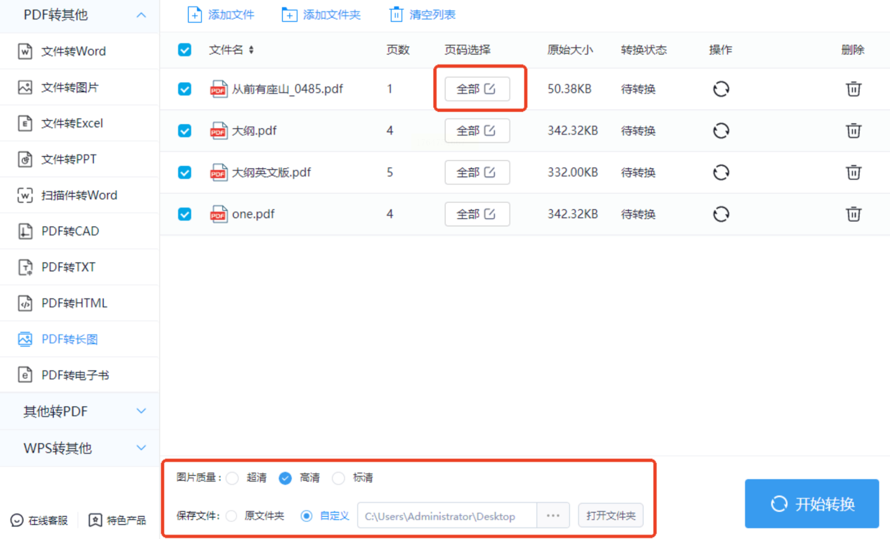Image resolution: width=890 pixels, height=539 pixels.
Task: Uncheck the select-all checkbox in header
Action: [185, 50]
